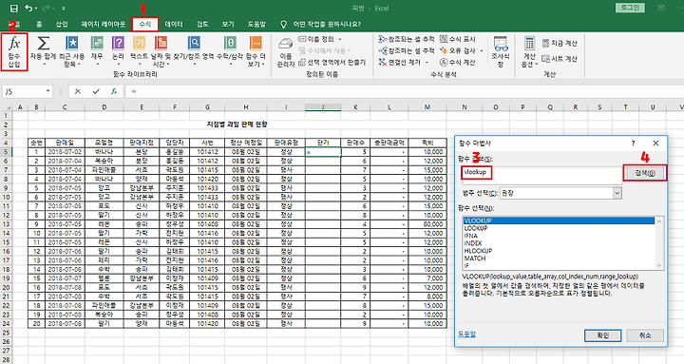The width and height of the screenshot is (684, 364).
Task: Click Trace Dependents (참조하는 셀 추적)
Action: [x=407, y=51]
